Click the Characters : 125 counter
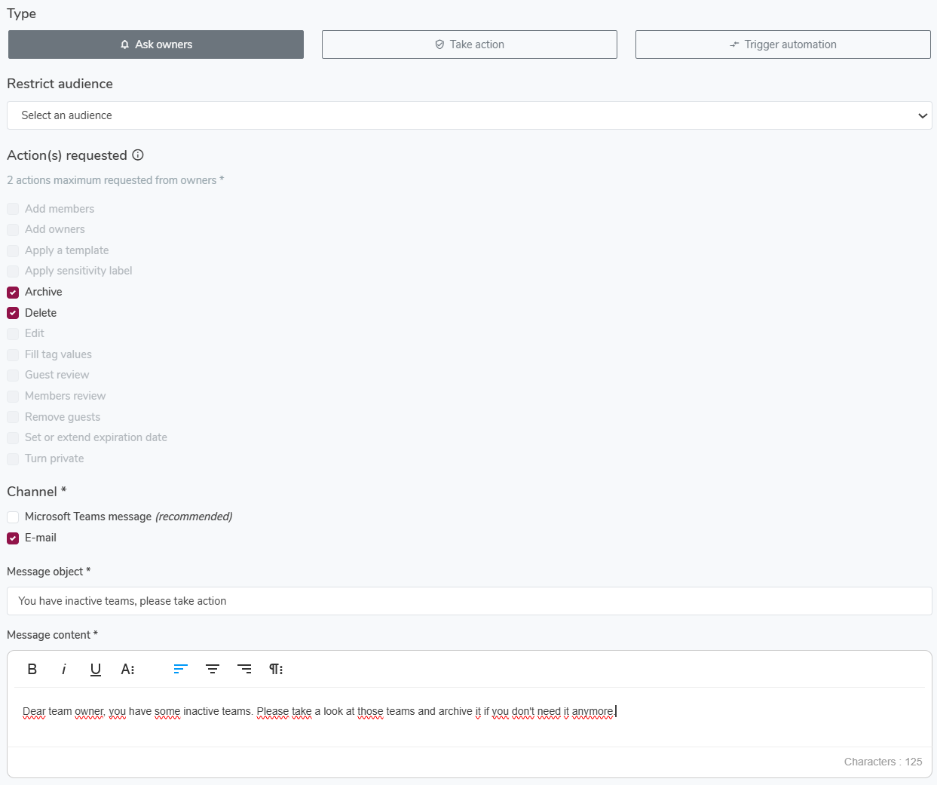The height and width of the screenshot is (785, 937). coord(883,762)
